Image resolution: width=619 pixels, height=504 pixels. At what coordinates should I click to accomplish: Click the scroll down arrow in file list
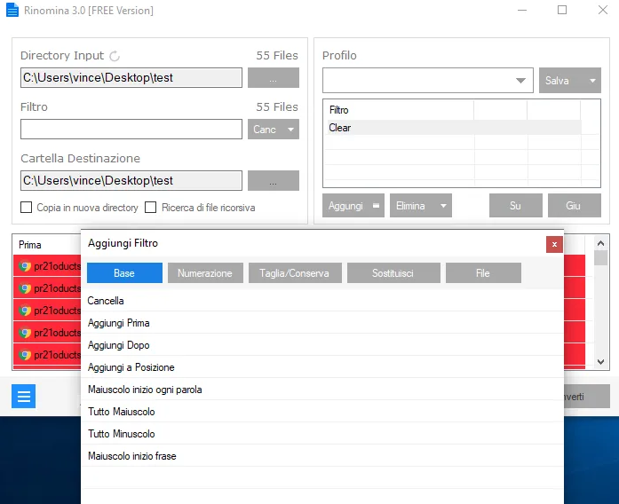tap(601, 362)
